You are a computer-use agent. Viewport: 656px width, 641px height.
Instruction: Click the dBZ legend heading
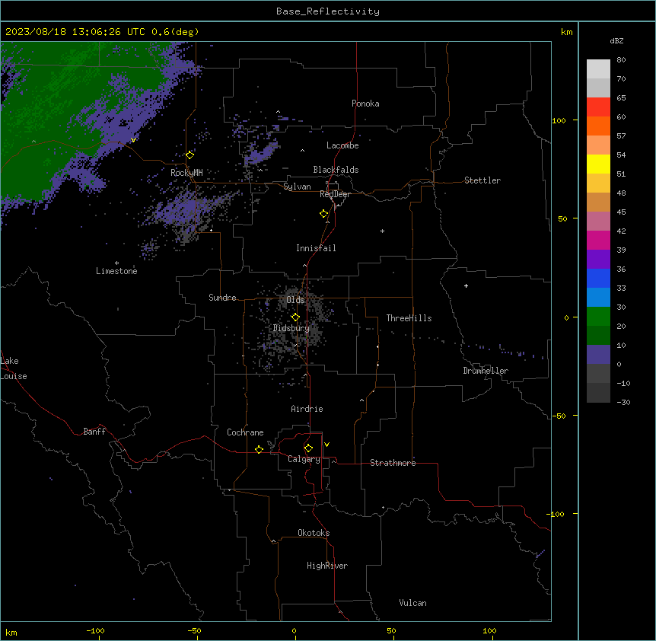(616, 41)
